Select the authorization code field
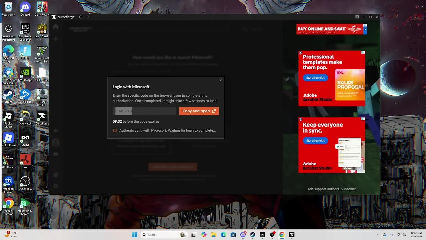The height and width of the screenshot is (240, 426). [x=144, y=111]
